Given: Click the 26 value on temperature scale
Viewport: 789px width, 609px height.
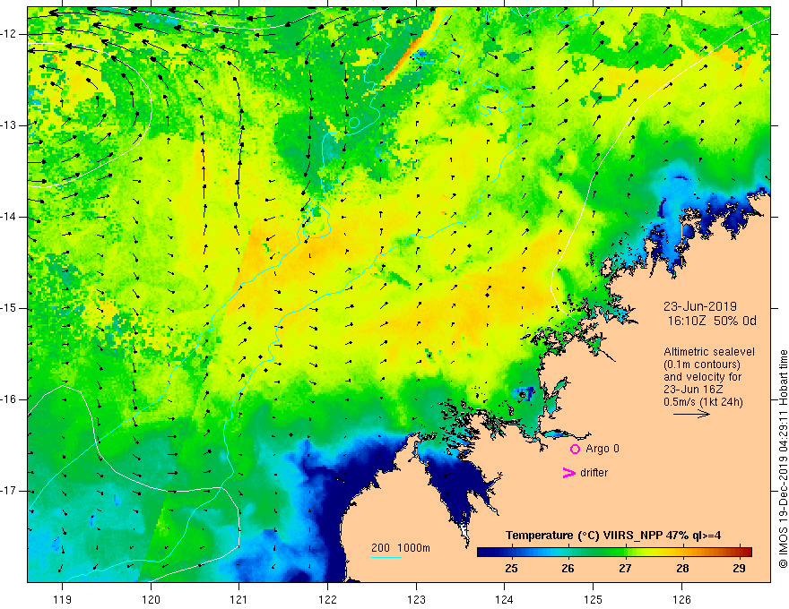Looking at the screenshot, I should 568,569.
